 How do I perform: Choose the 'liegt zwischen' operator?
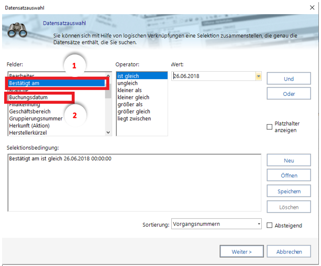point(134,118)
